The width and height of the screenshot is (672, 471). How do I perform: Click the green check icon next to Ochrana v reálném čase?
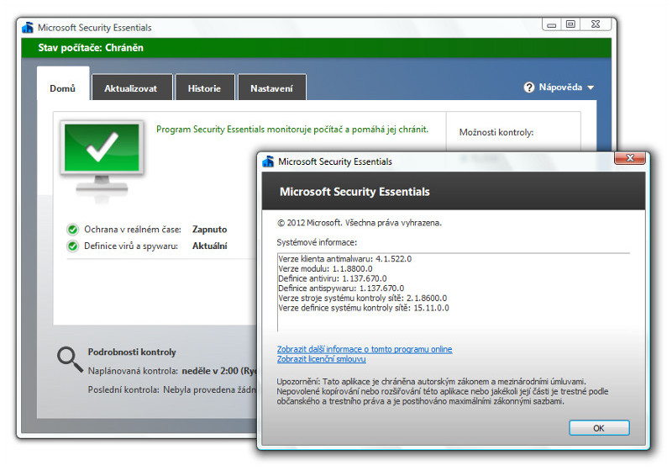73,230
